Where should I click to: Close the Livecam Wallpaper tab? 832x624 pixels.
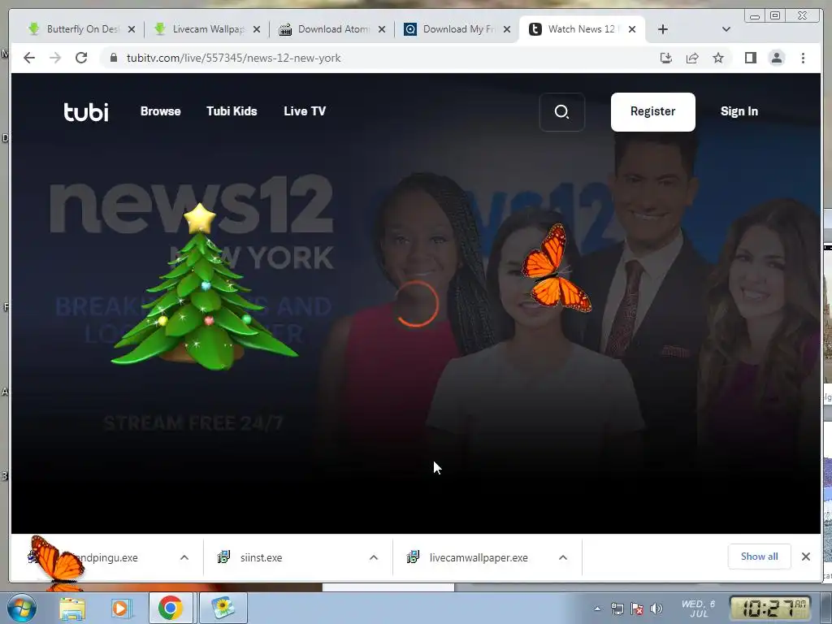pyautogui.click(x=257, y=29)
